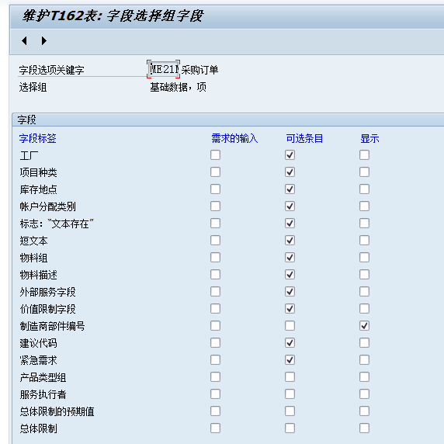Check 显示 for 外部服务字段

click(364, 292)
